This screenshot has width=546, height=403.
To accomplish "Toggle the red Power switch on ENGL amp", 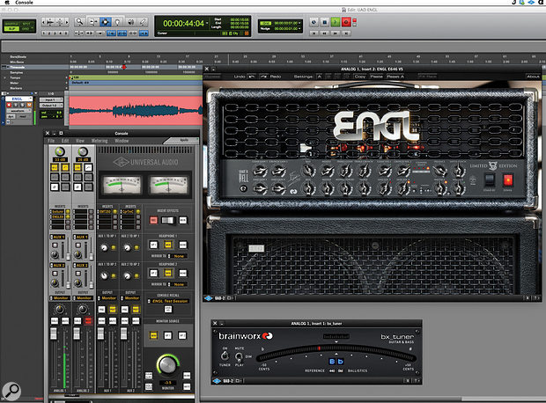I will pyautogui.click(x=508, y=180).
